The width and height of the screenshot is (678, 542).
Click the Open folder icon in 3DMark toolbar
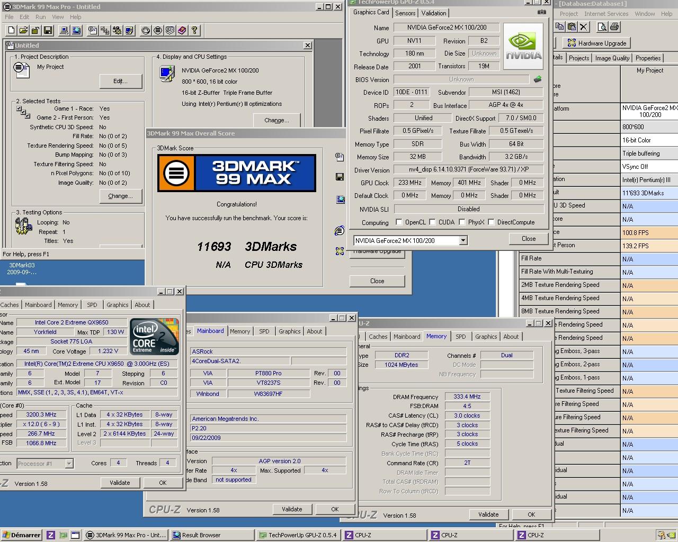(23, 30)
